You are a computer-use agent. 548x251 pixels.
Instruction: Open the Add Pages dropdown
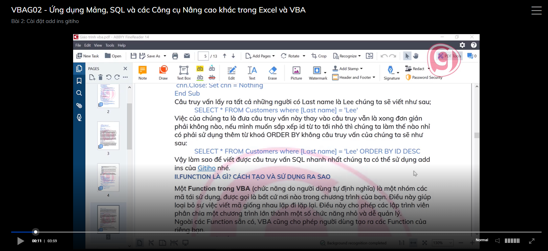click(x=260, y=56)
